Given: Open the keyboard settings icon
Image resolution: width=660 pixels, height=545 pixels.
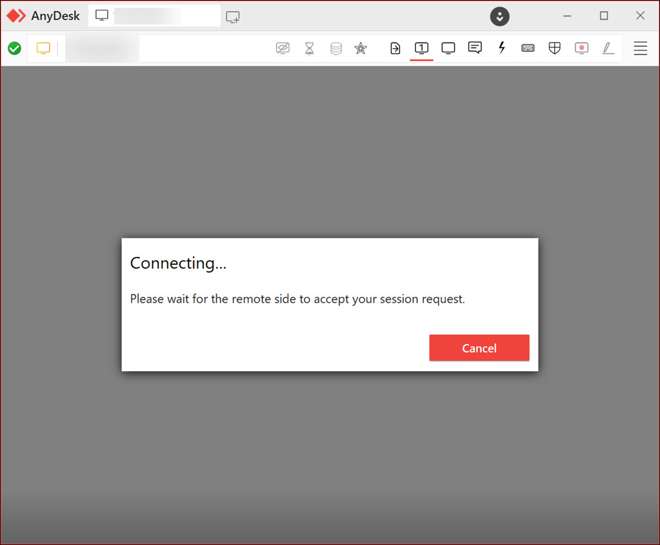Looking at the screenshot, I should click(528, 48).
